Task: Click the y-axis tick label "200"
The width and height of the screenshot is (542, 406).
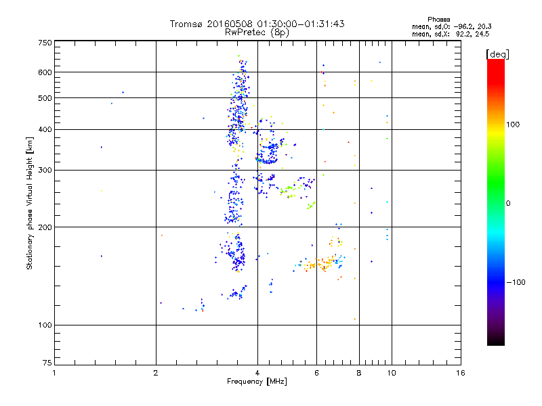Action: click(x=45, y=227)
